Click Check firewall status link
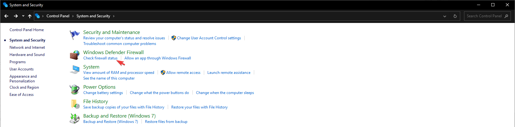 [100, 58]
